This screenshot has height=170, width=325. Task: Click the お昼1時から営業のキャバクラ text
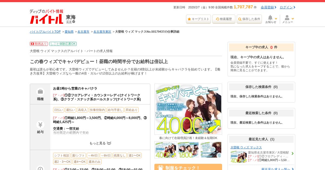click(x=75, y=89)
